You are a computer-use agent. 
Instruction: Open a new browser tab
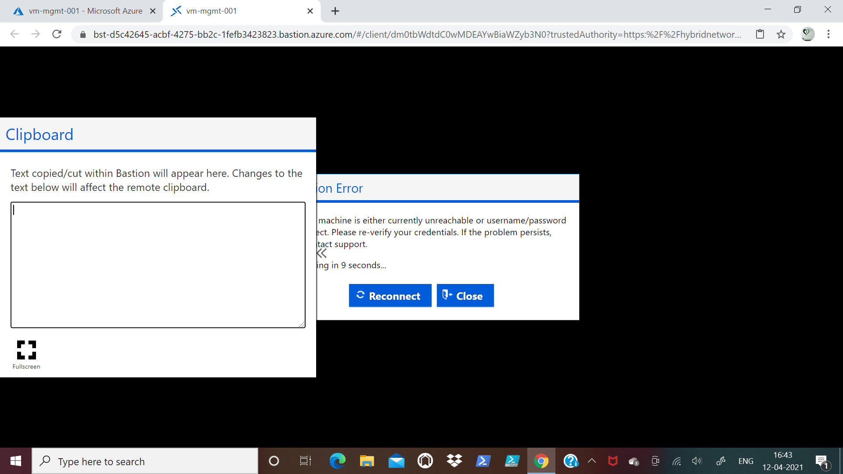coord(335,11)
